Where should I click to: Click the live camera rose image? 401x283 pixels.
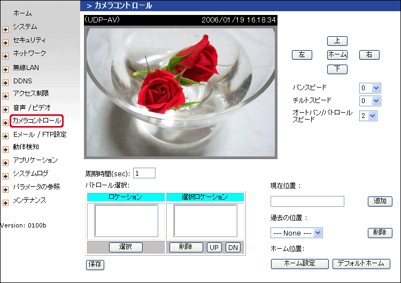181,92
